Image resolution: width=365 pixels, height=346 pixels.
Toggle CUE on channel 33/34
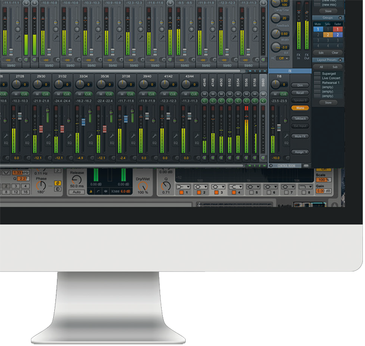[x=88, y=94]
